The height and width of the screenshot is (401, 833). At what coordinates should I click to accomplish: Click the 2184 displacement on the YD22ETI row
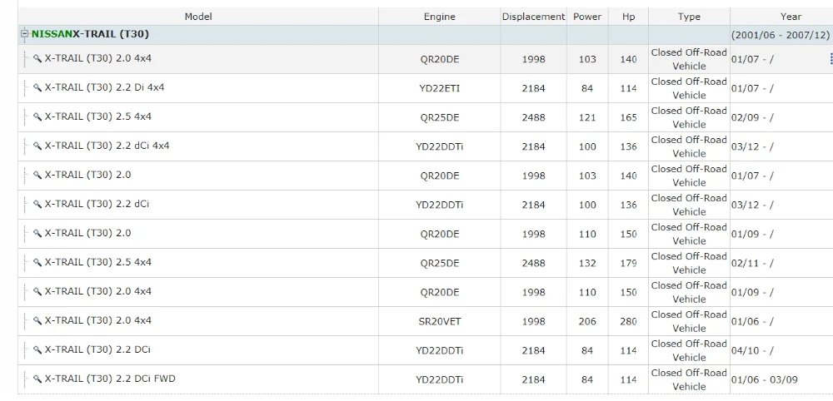coord(533,88)
